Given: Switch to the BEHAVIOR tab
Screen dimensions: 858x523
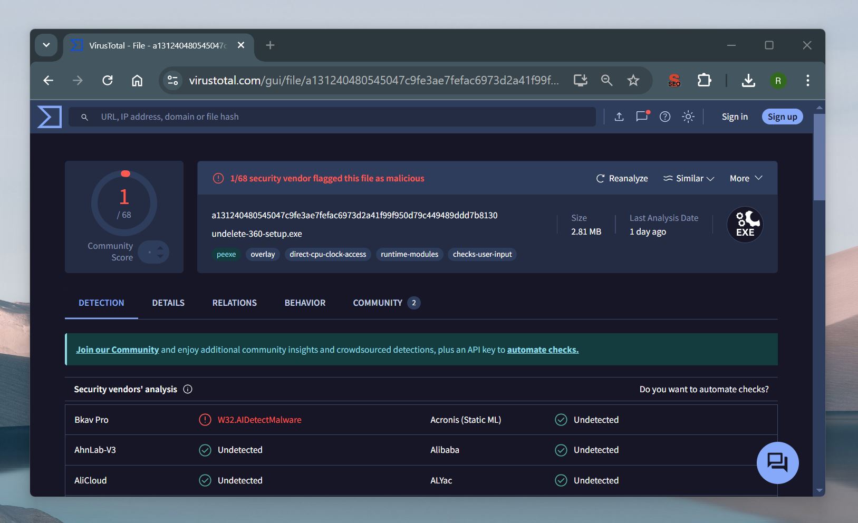Looking at the screenshot, I should pyautogui.click(x=305, y=303).
